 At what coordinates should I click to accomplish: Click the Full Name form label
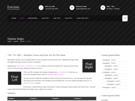105,100
